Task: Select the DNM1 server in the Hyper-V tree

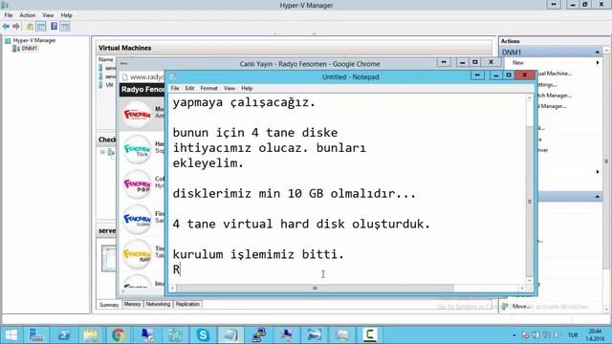Action: pyautogui.click(x=26, y=49)
